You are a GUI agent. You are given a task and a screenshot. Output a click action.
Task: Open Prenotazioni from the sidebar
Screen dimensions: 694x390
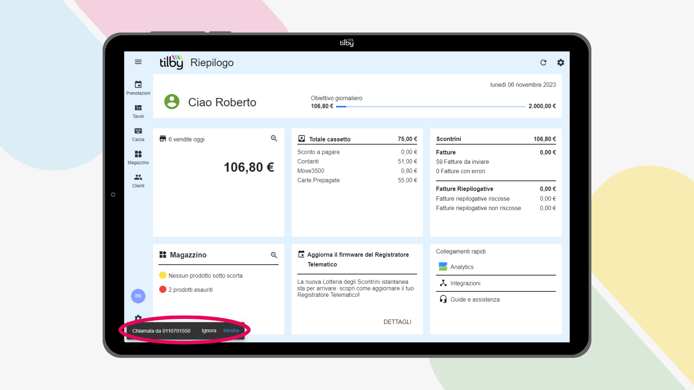pos(138,88)
